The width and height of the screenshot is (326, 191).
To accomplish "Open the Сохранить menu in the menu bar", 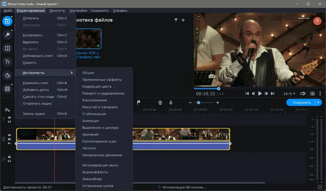I will click(99, 11).
